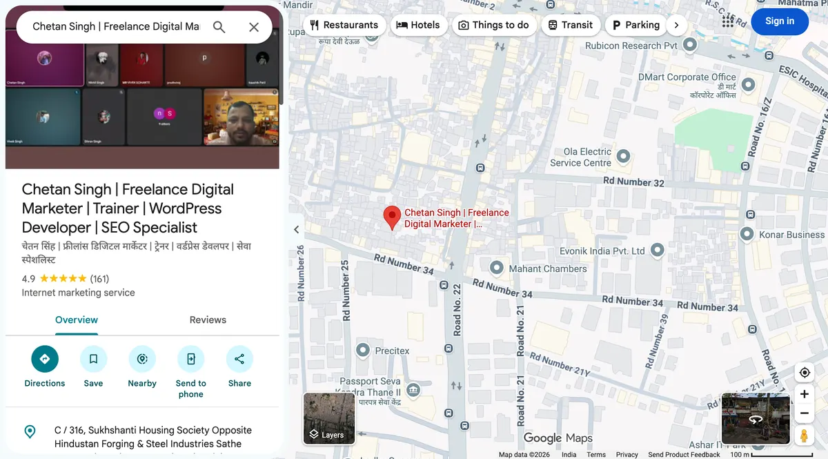Open the Privacy link in footer
The width and height of the screenshot is (828, 459).
pyautogui.click(x=627, y=454)
